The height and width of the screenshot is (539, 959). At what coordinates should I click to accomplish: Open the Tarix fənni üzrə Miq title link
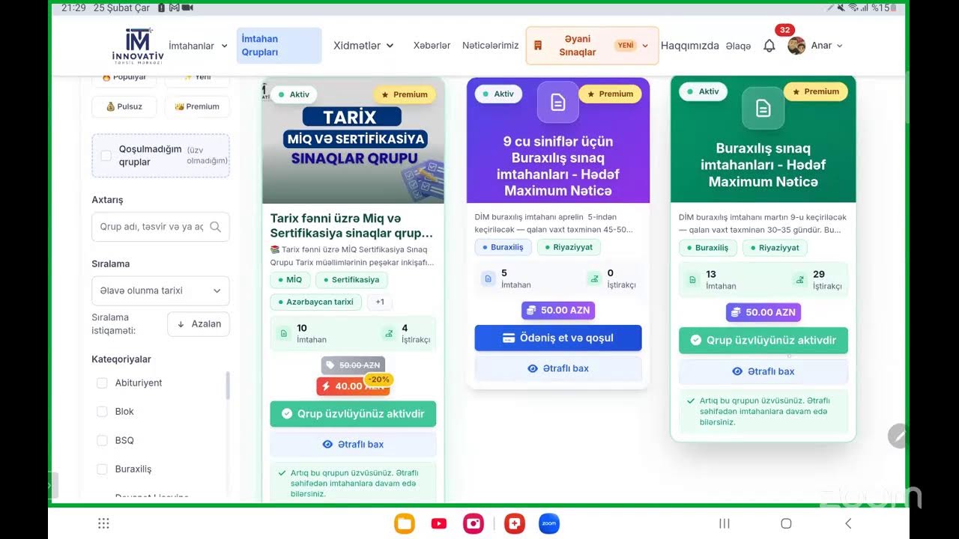point(351,225)
